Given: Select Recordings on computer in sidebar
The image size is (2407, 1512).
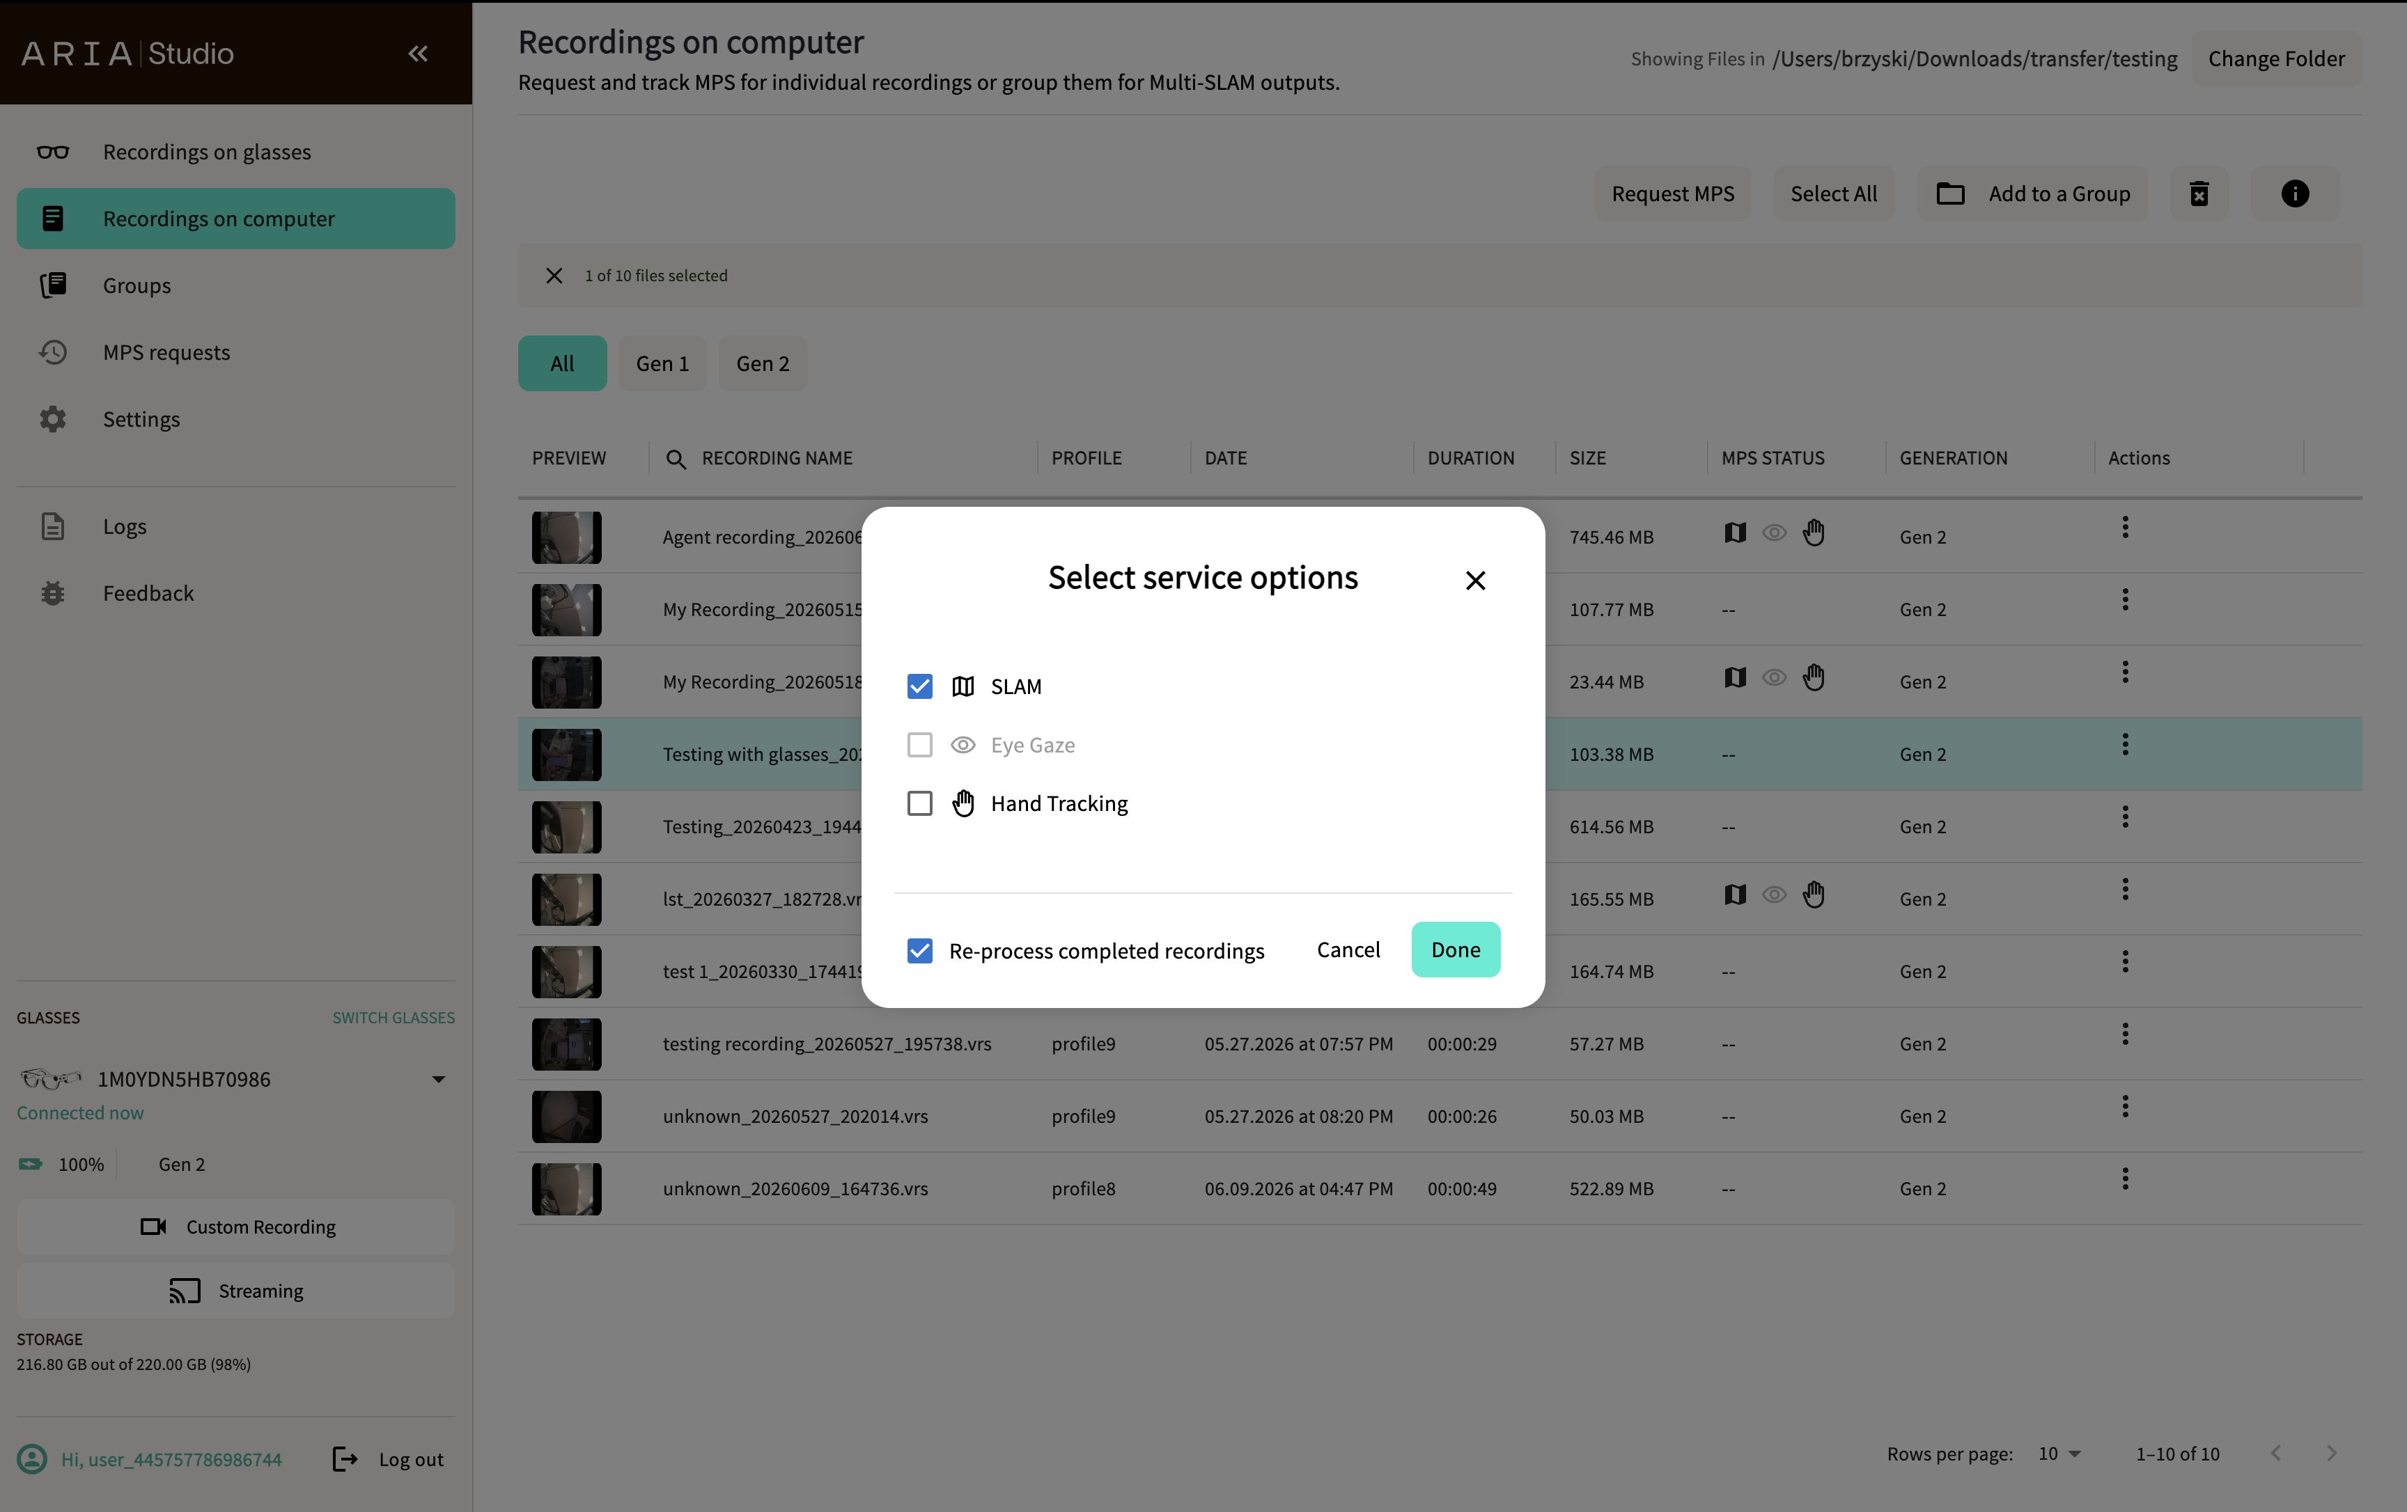Looking at the screenshot, I should 236,219.
